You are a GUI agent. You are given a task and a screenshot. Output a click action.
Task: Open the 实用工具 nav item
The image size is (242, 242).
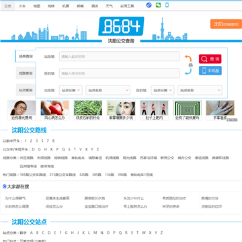tap(127, 6)
